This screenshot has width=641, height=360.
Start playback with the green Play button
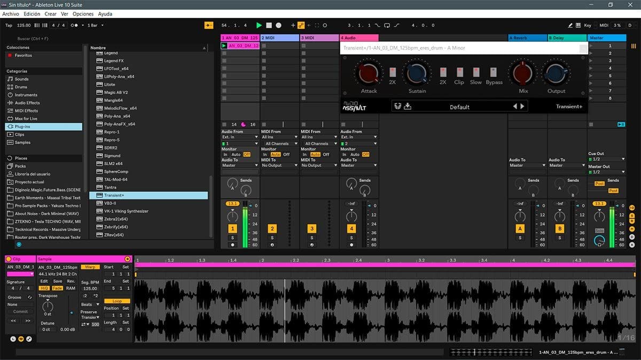pyautogui.click(x=259, y=25)
